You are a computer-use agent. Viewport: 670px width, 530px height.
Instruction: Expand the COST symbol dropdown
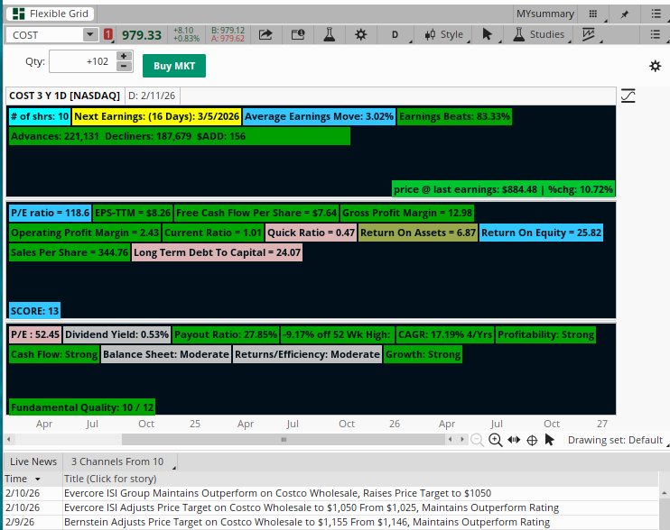(89, 34)
